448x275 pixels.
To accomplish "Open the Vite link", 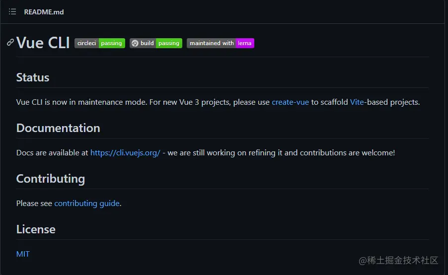I will pyautogui.click(x=357, y=102).
